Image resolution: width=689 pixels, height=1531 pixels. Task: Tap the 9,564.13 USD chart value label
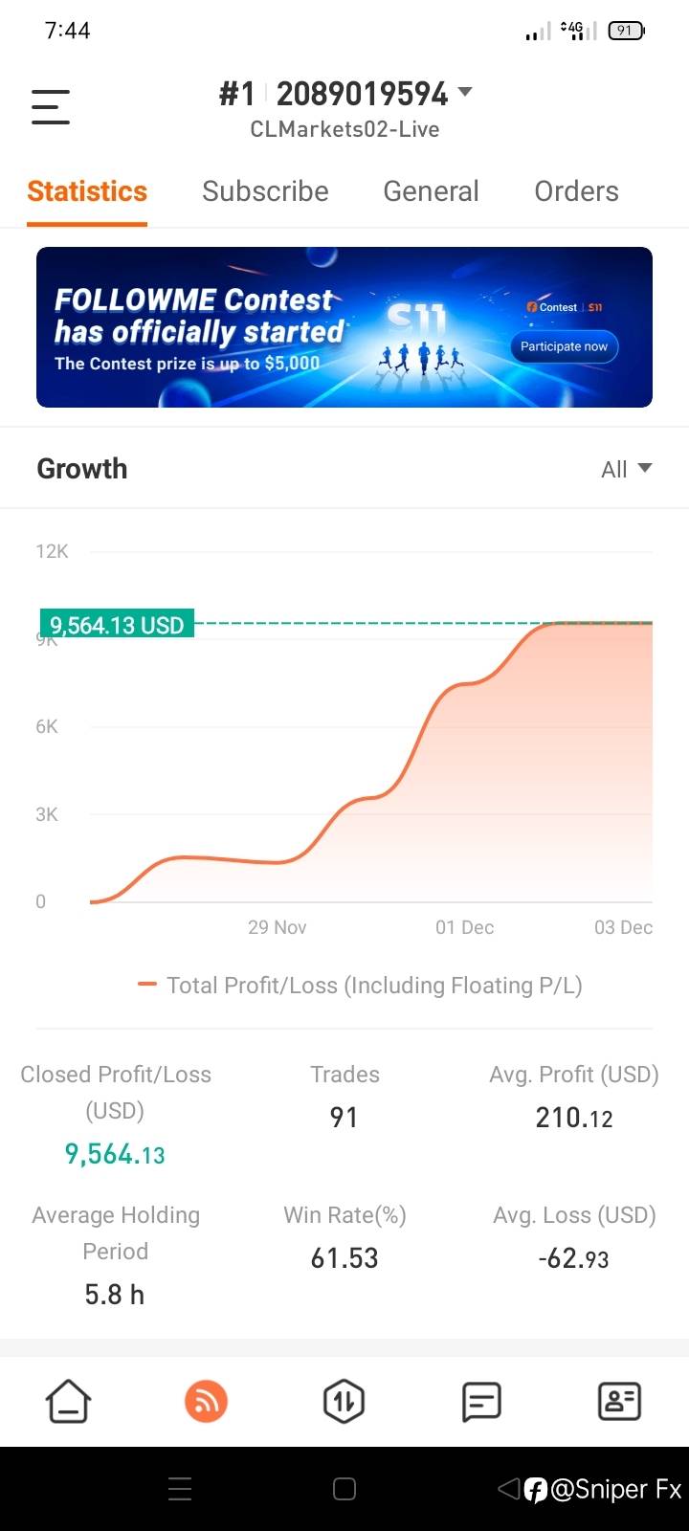(117, 625)
